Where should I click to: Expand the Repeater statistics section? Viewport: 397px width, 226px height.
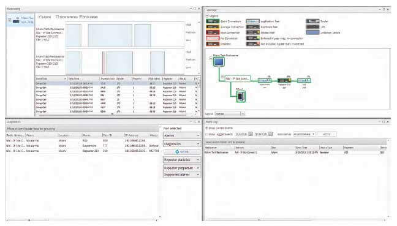click(x=182, y=160)
